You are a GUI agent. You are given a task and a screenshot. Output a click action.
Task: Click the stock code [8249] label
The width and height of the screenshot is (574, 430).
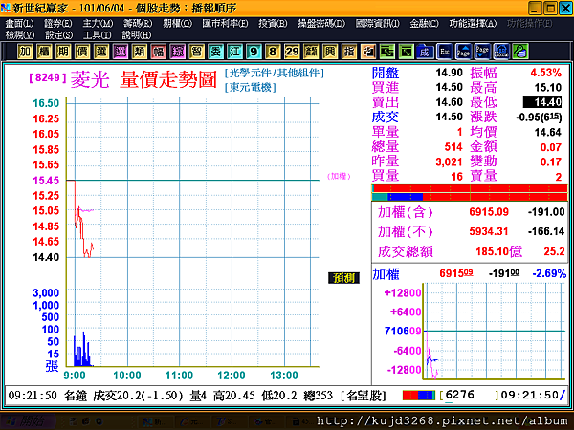pos(48,77)
